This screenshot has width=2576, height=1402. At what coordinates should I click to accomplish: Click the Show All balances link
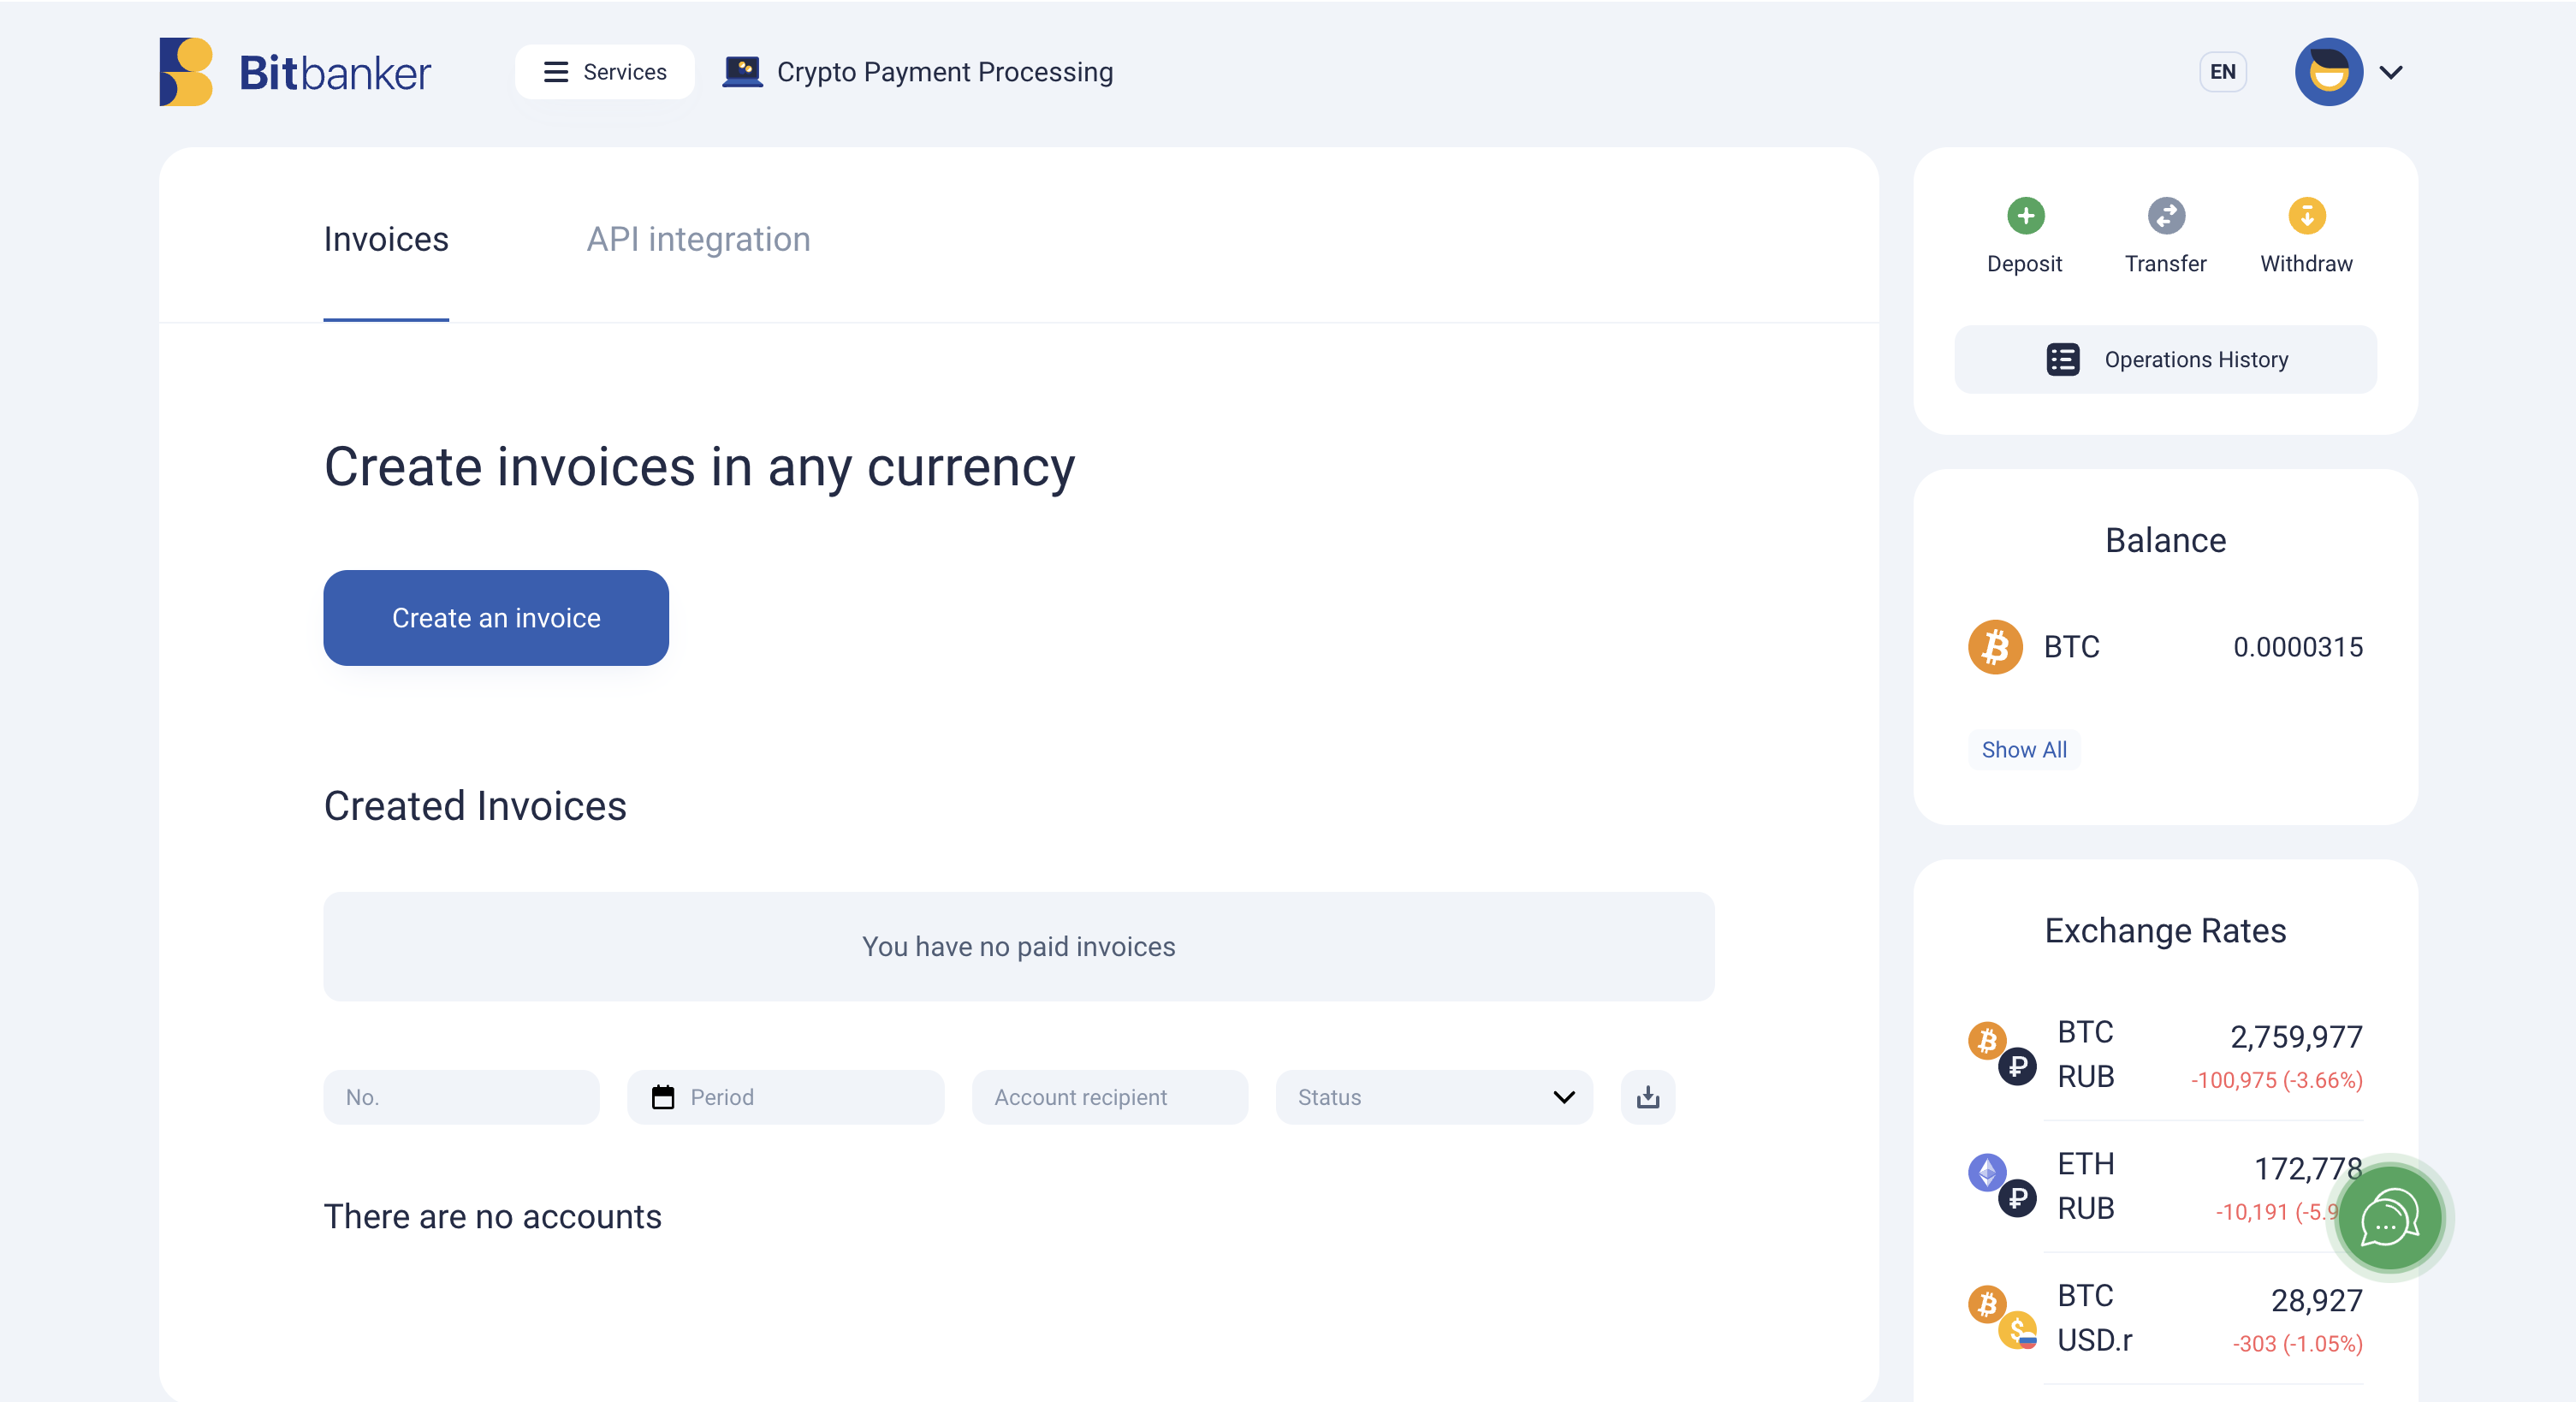click(x=2024, y=750)
